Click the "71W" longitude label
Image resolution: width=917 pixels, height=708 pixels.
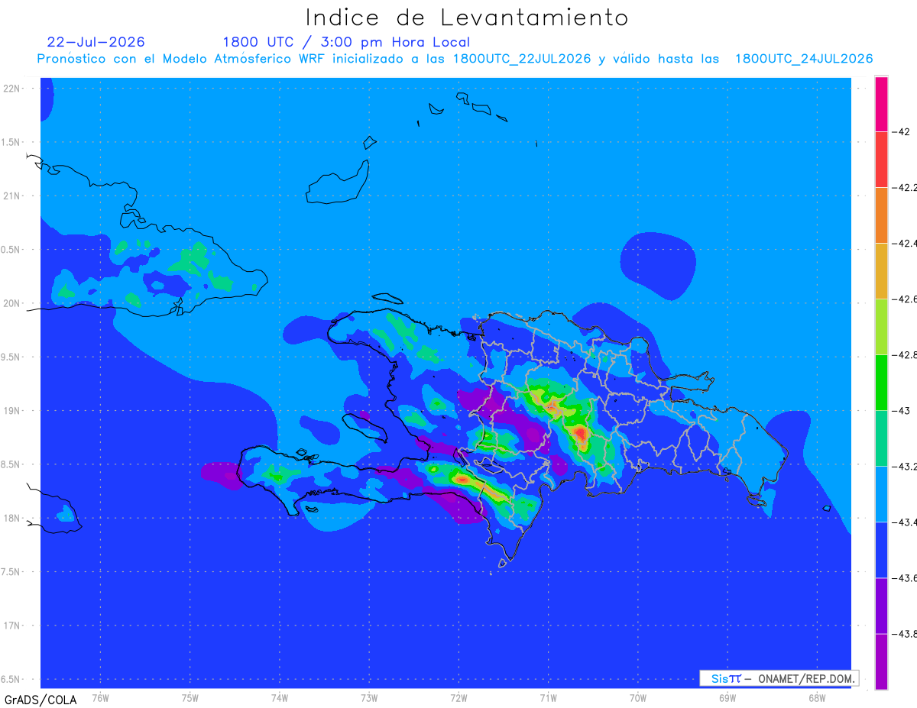click(548, 698)
